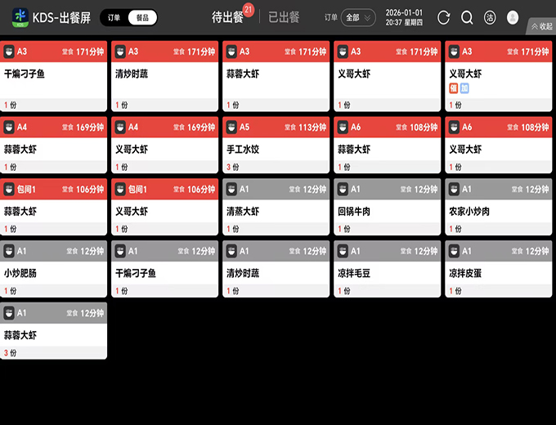Click the 加 add tag on 义哥大虾
556x425 pixels.
click(x=464, y=87)
